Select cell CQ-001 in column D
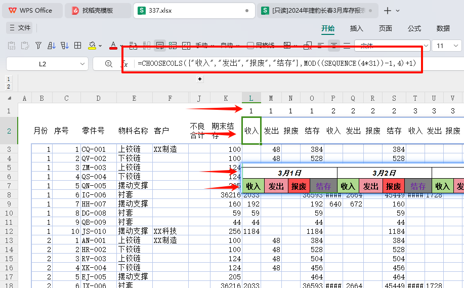This screenshot has height=288, width=464. point(99,149)
